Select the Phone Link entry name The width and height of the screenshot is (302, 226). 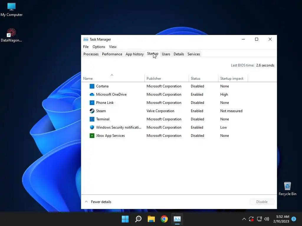tap(105, 103)
